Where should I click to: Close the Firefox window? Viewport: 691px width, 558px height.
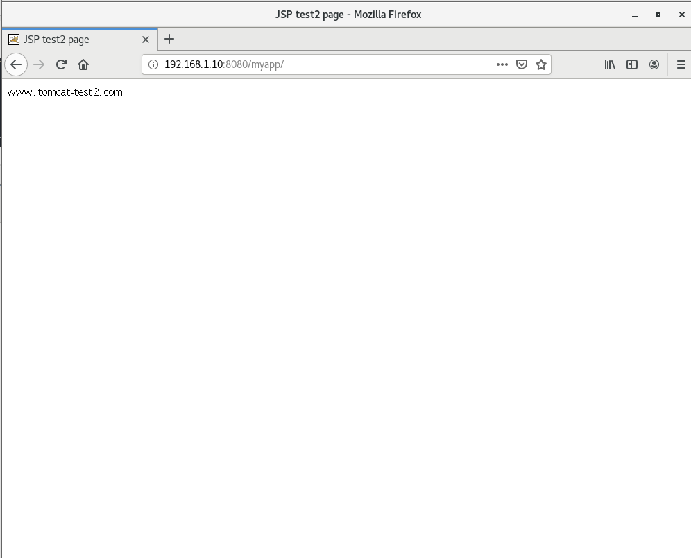click(682, 15)
